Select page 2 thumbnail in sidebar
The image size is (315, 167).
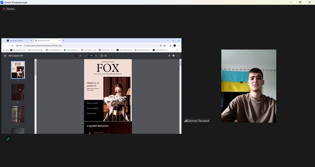click(x=18, y=92)
